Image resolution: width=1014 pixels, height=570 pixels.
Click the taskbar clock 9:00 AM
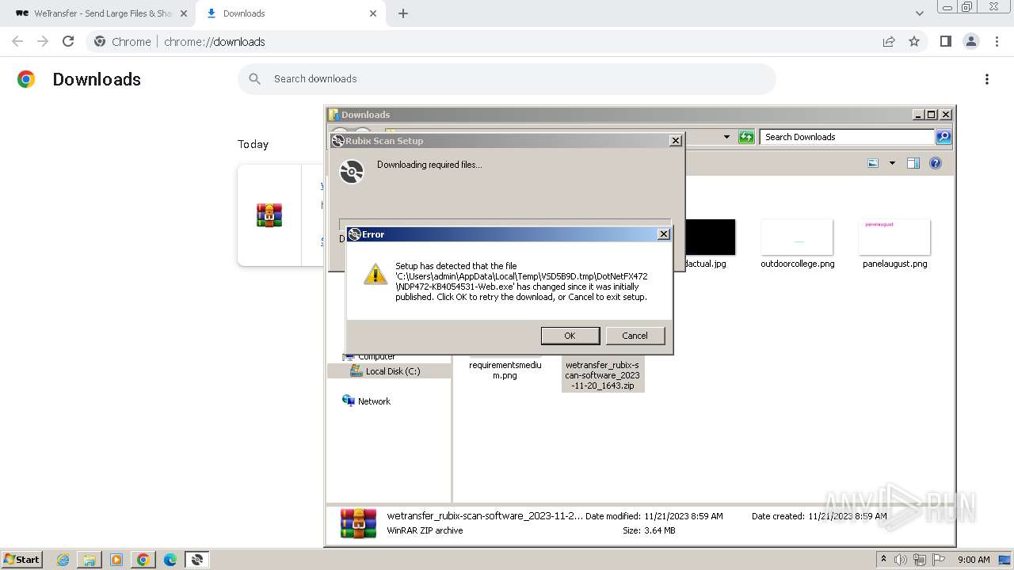coord(974,560)
